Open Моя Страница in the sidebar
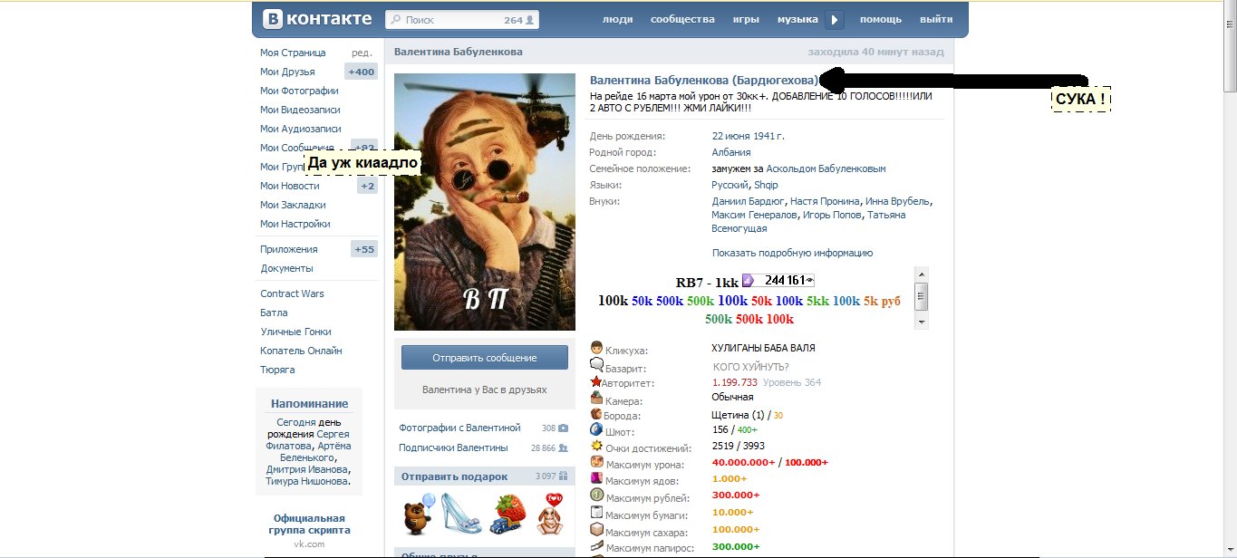 [293, 53]
